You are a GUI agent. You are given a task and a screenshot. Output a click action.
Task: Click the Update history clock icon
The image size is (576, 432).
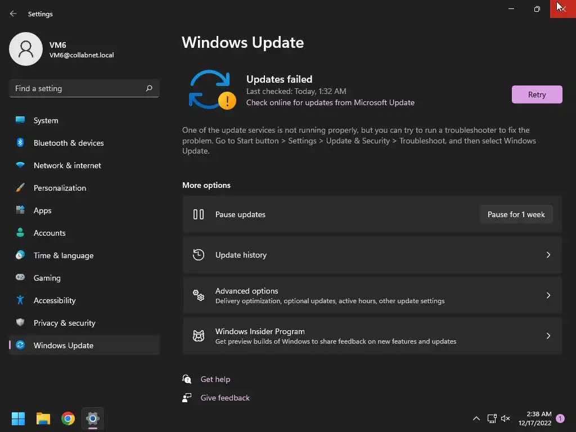tap(199, 255)
